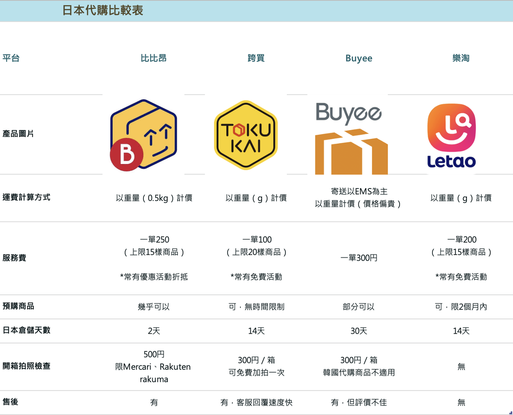Click the 日本倉儲天數 row label

pos(26,330)
